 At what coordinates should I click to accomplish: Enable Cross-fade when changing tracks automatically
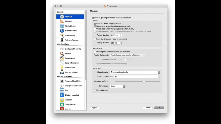(x=95, y=29)
